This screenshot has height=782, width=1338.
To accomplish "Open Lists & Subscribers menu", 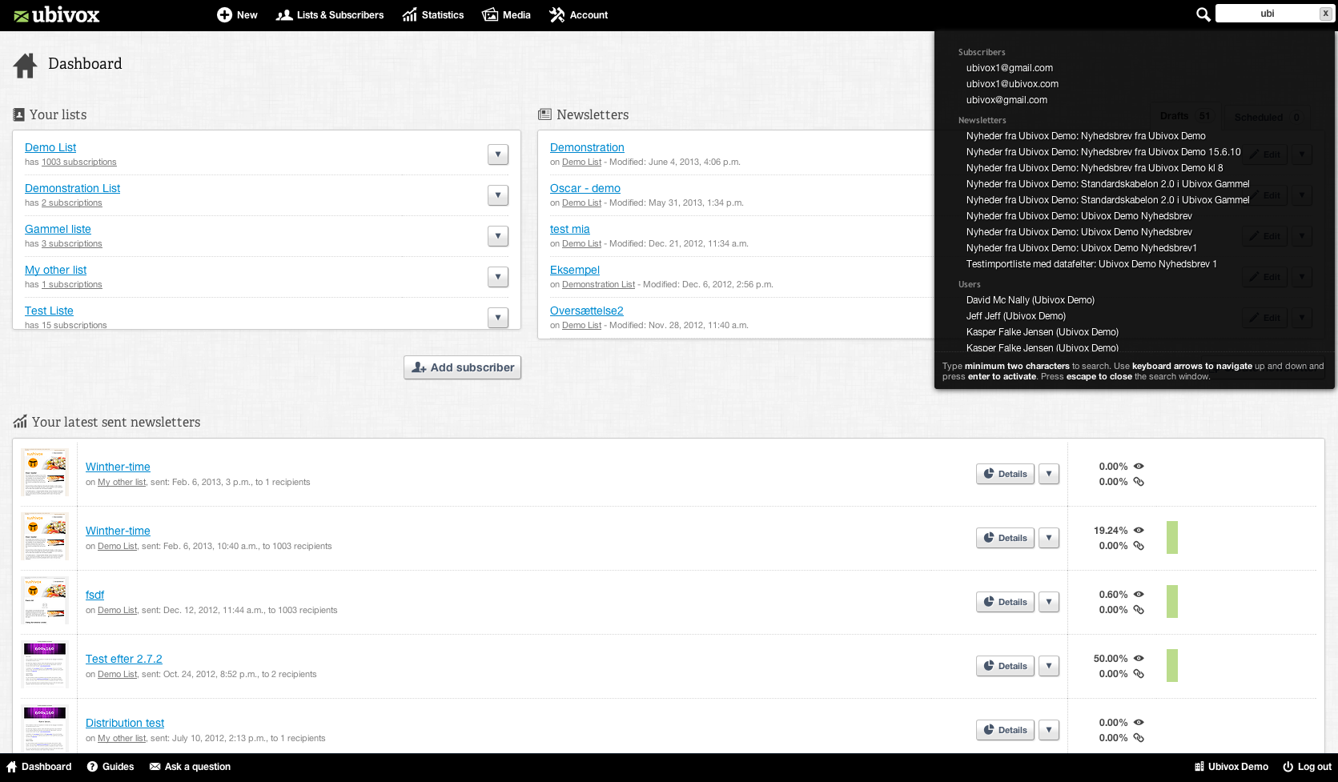I will coord(330,15).
